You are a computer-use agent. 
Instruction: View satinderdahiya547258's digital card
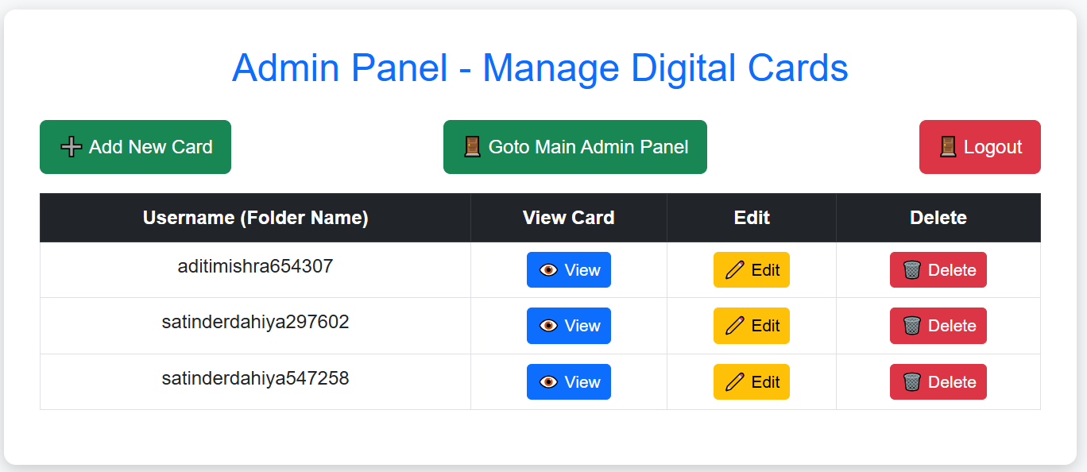tap(568, 381)
